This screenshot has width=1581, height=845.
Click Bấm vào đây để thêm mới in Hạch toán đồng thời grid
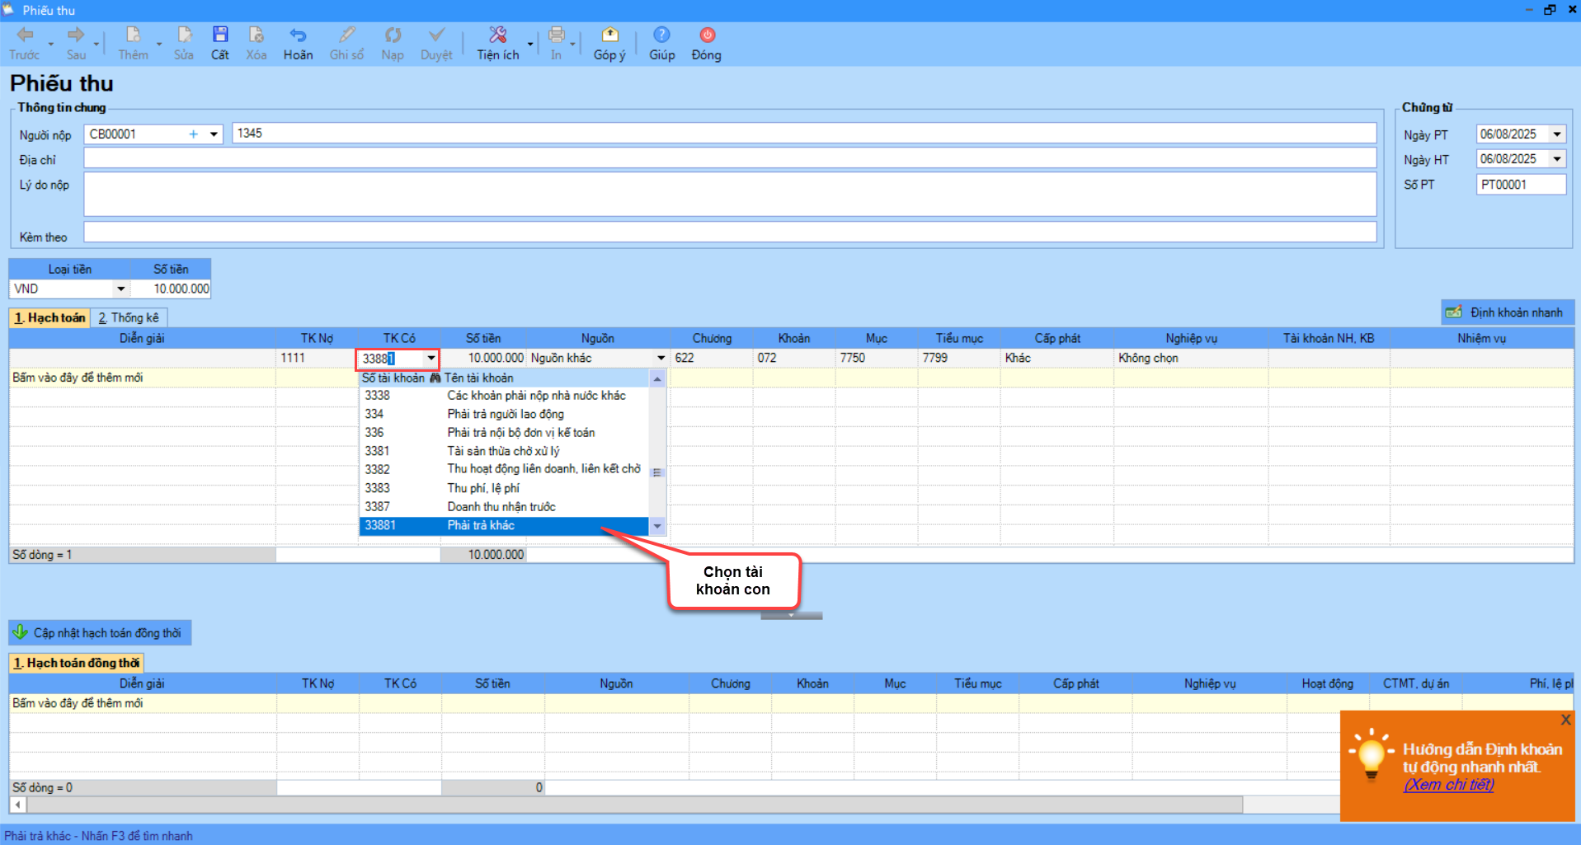(x=78, y=703)
